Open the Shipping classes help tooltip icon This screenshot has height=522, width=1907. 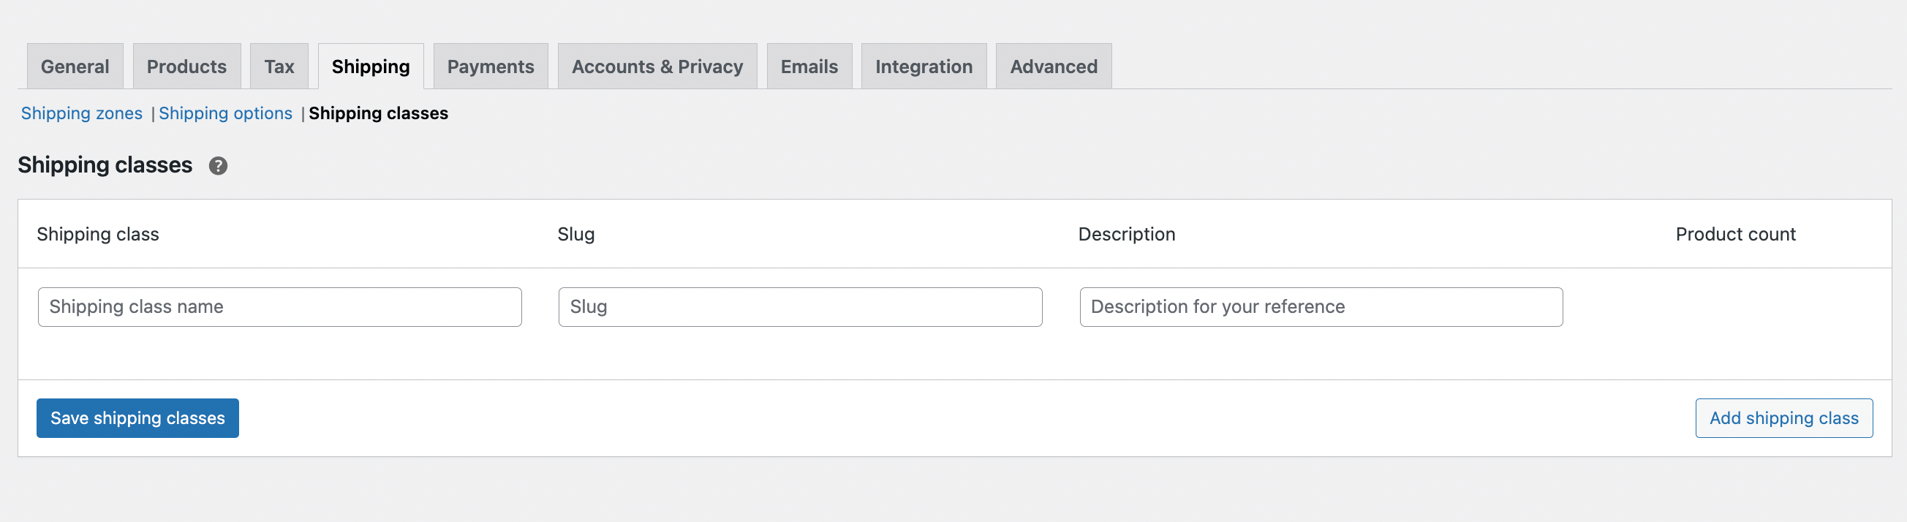tap(218, 166)
